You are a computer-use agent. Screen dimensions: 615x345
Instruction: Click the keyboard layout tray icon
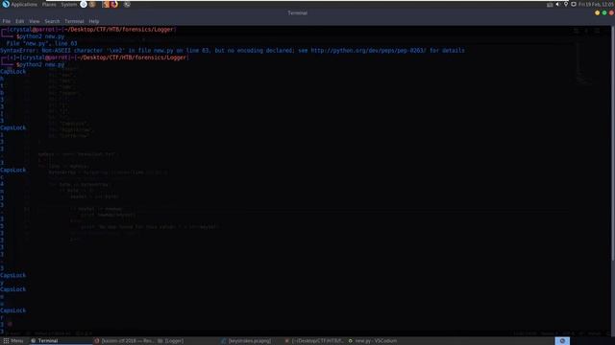click(x=550, y=4)
